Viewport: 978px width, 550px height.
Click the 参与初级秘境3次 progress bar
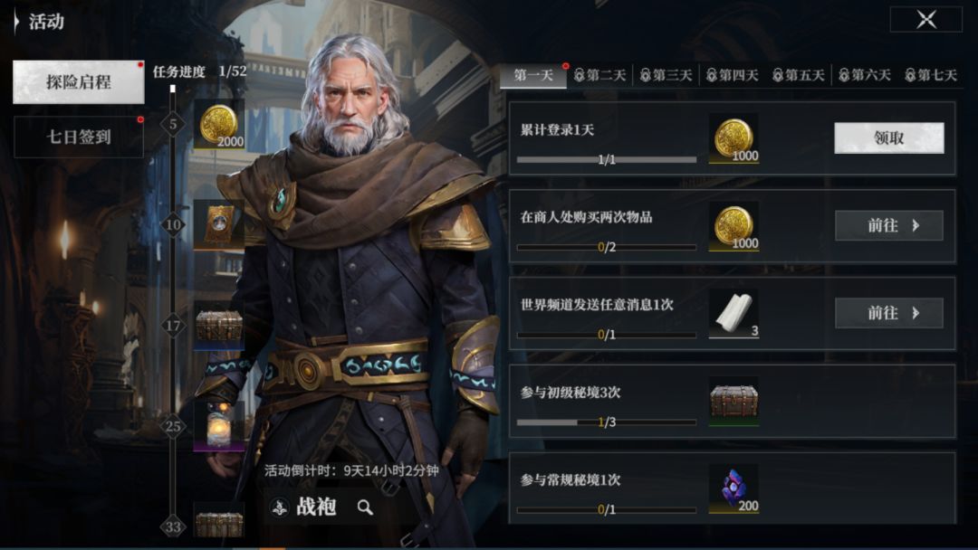[606, 422]
